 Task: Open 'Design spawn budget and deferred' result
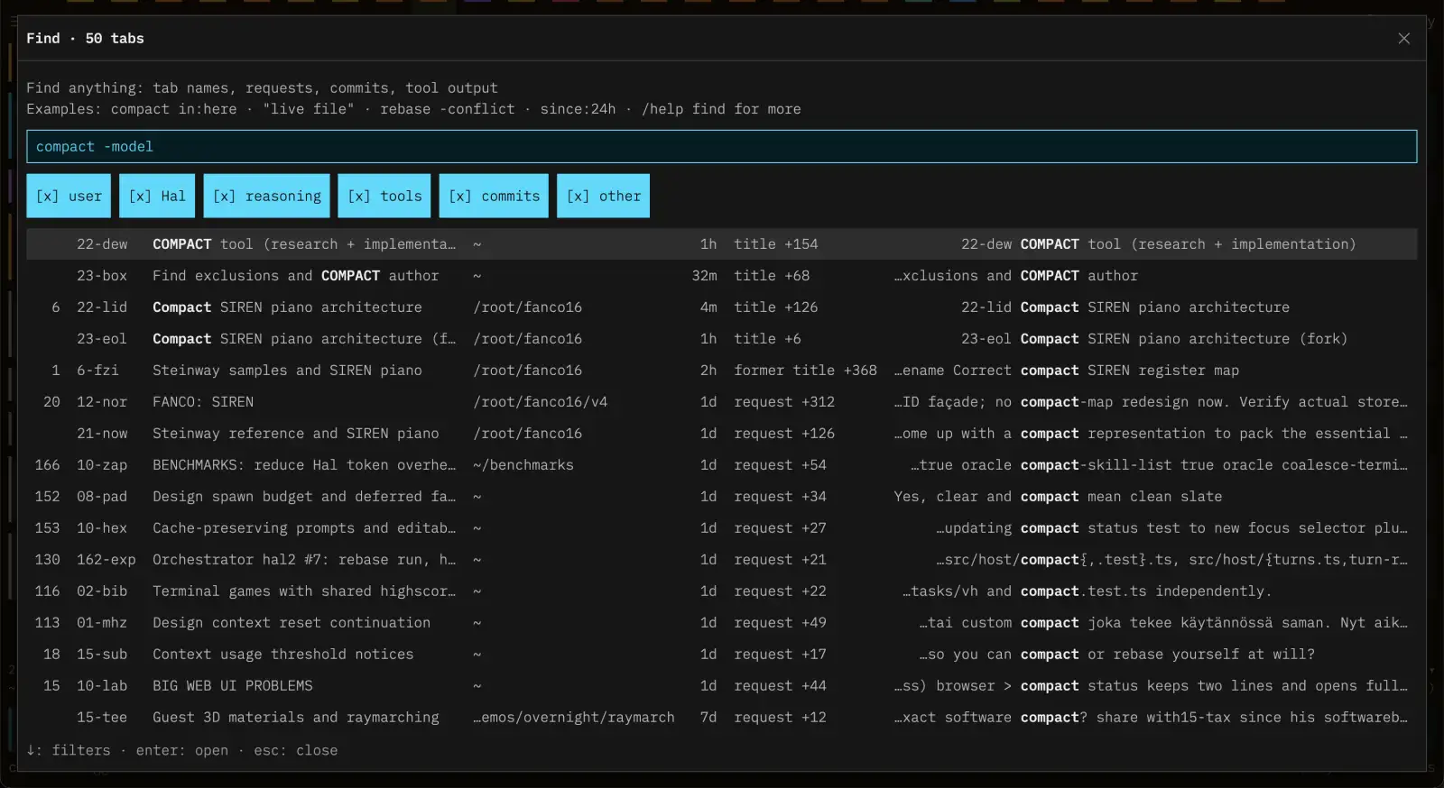pyautogui.click(x=721, y=497)
